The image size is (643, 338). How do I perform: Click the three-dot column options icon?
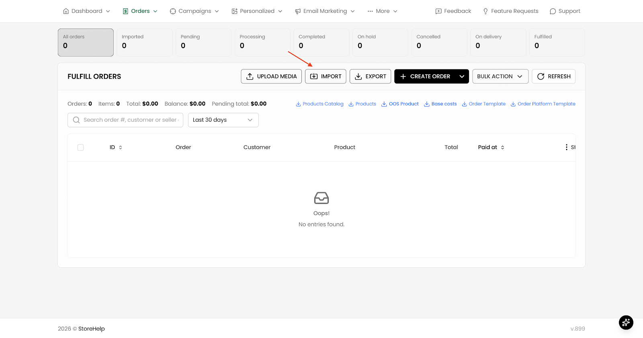[567, 147]
